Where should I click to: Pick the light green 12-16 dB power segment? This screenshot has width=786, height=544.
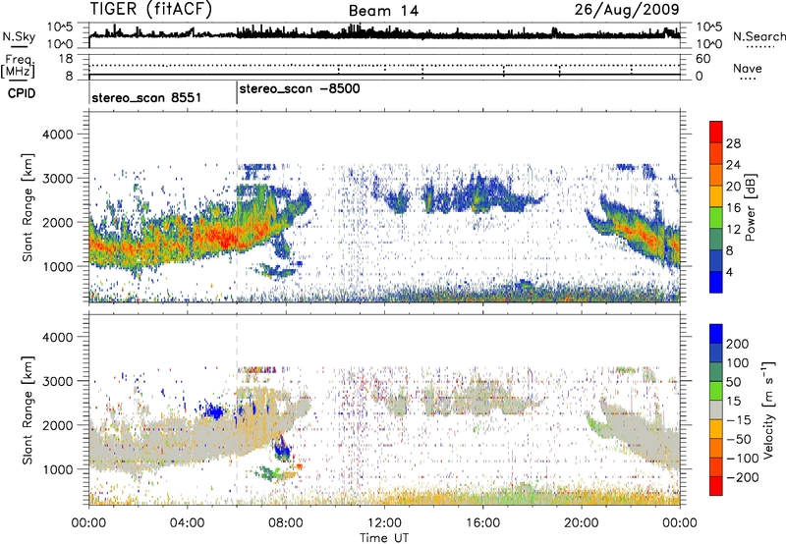(716, 218)
